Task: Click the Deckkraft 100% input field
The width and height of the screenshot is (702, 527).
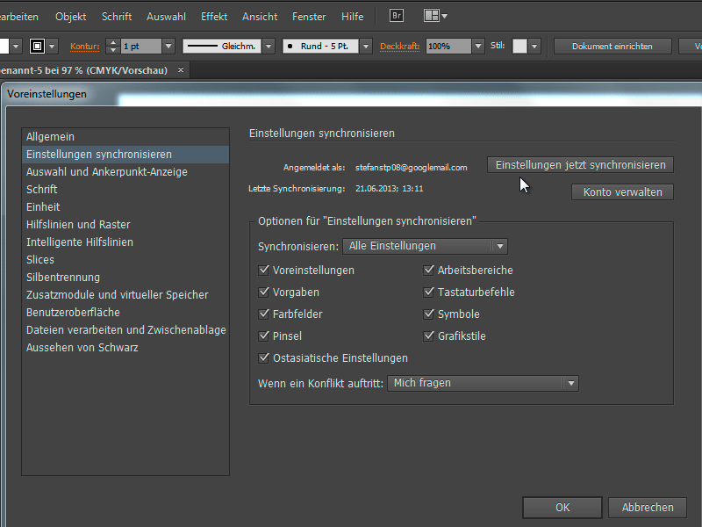Action: [448, 47]
